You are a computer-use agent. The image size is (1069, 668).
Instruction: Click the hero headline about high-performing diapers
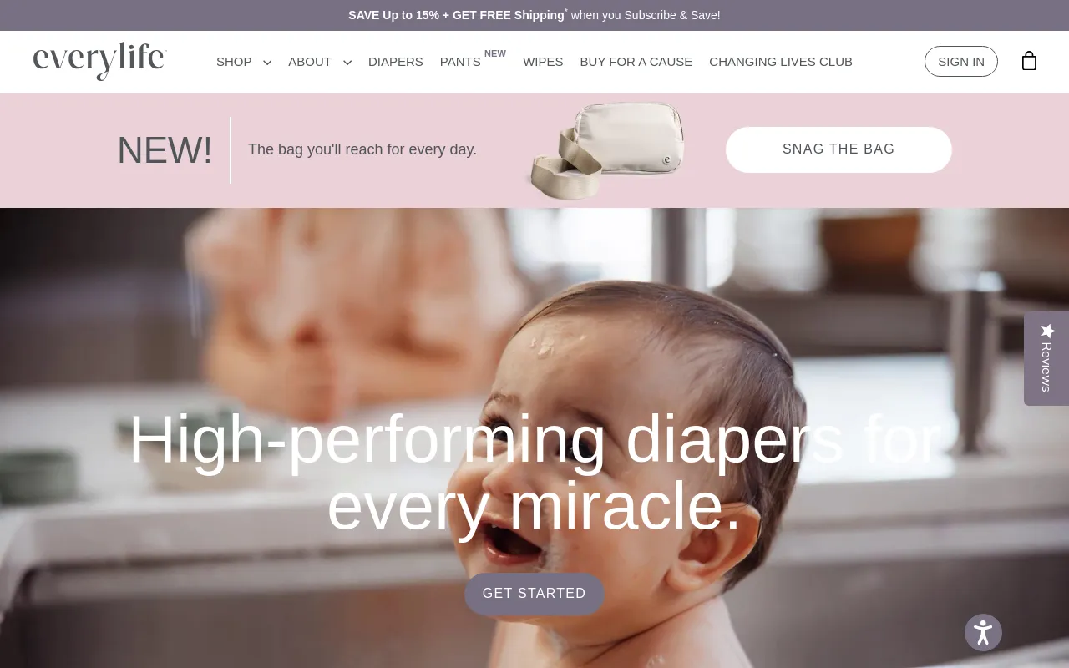534,473
